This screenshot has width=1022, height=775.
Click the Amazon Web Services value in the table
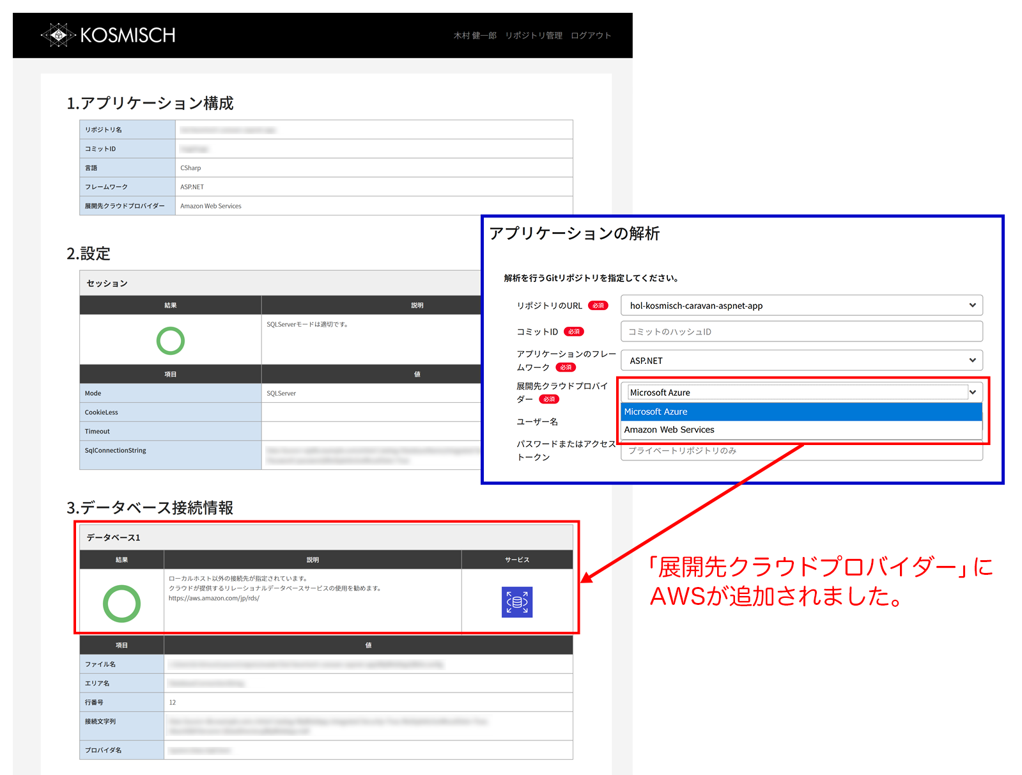(x=211, y=206)
